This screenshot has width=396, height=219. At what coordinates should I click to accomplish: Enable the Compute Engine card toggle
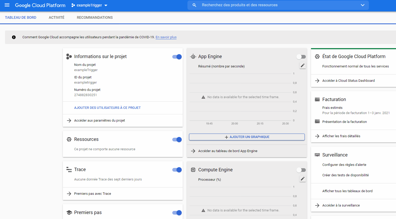point(301,170)
